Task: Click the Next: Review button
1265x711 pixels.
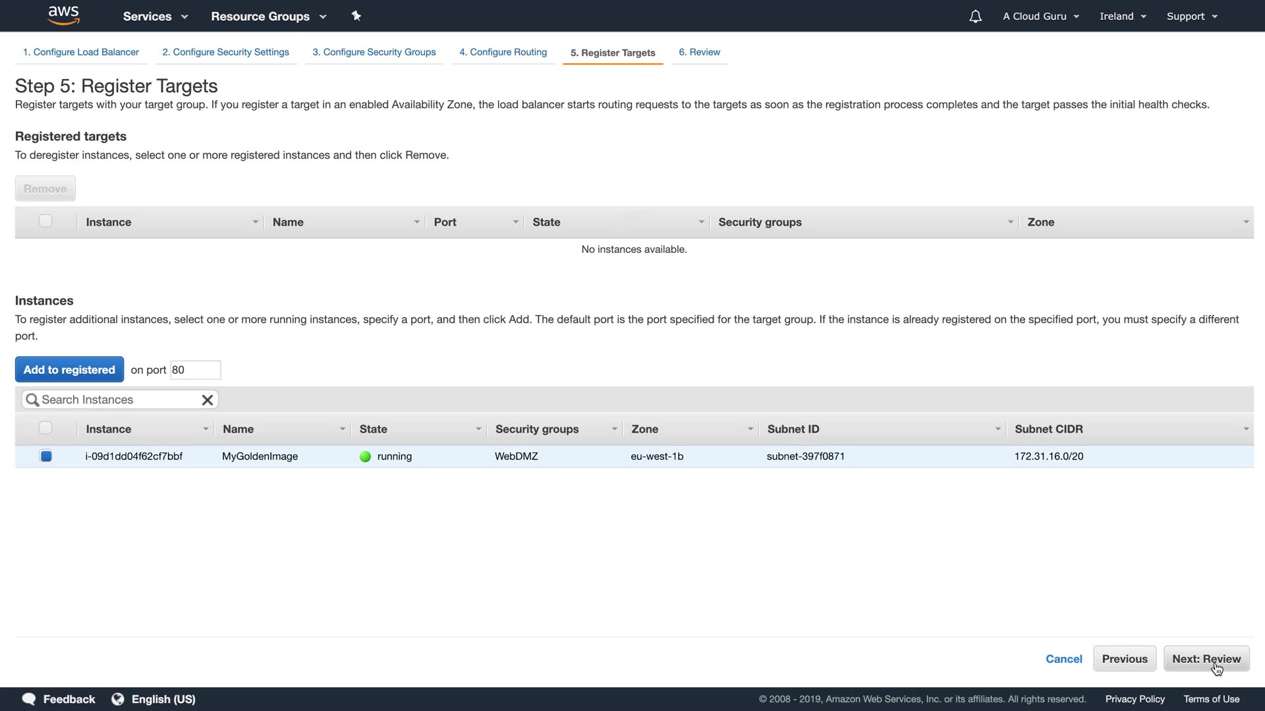Action: (1206, 658)
